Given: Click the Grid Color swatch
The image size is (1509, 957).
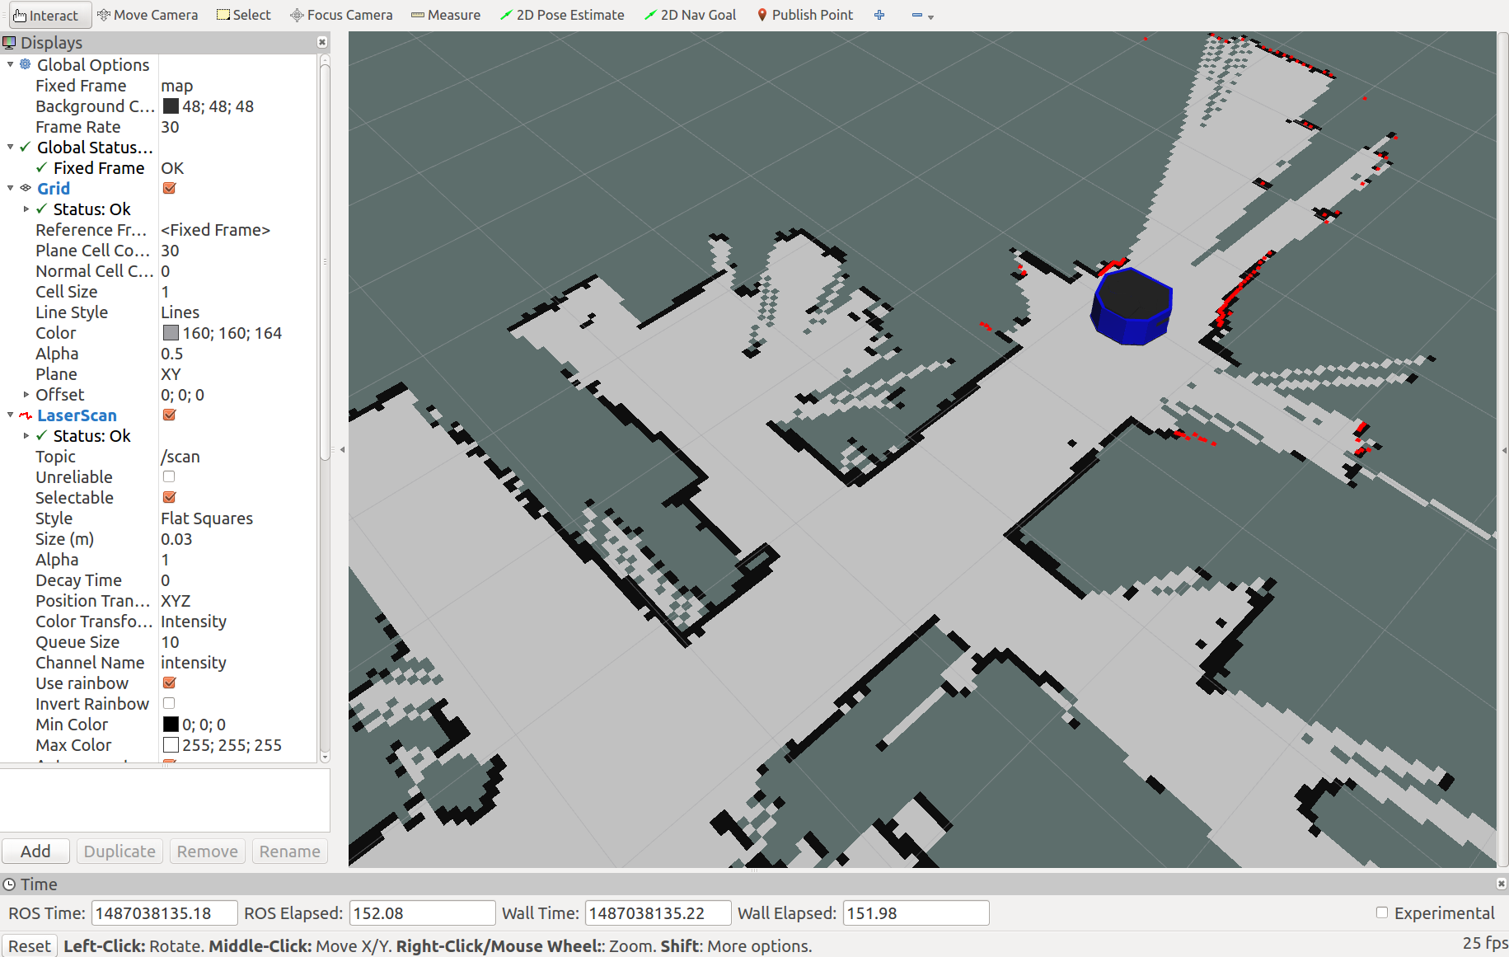Looking at the screenshot, I should click(171, 332).
